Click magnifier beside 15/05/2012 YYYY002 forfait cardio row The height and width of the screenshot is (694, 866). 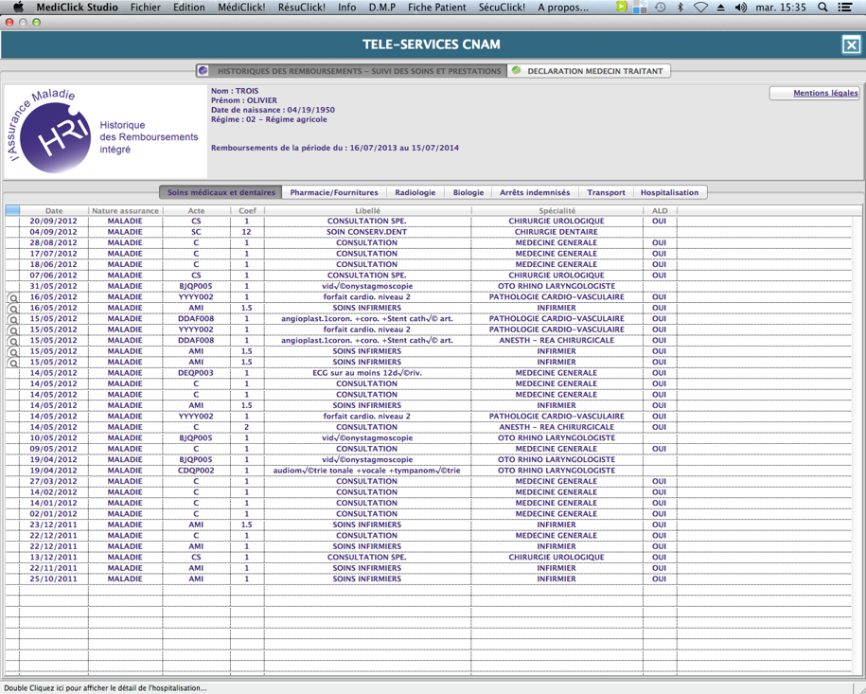(x=13, y=330)
